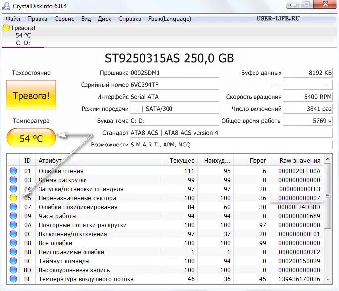Click the transfer mode field SATA/300
This screenshot has height=291, width=339.
click(174, 109)
